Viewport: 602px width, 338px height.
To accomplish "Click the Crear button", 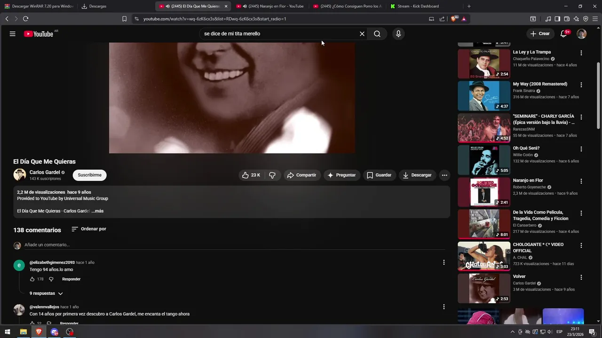I will 540,34.
